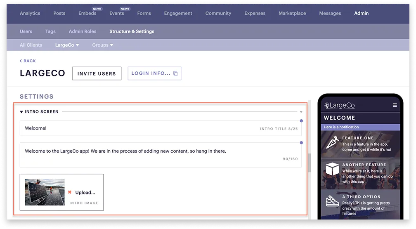Open the Tags admin subtab
This screenshot has width=416, height=229.
click(50, 31)
